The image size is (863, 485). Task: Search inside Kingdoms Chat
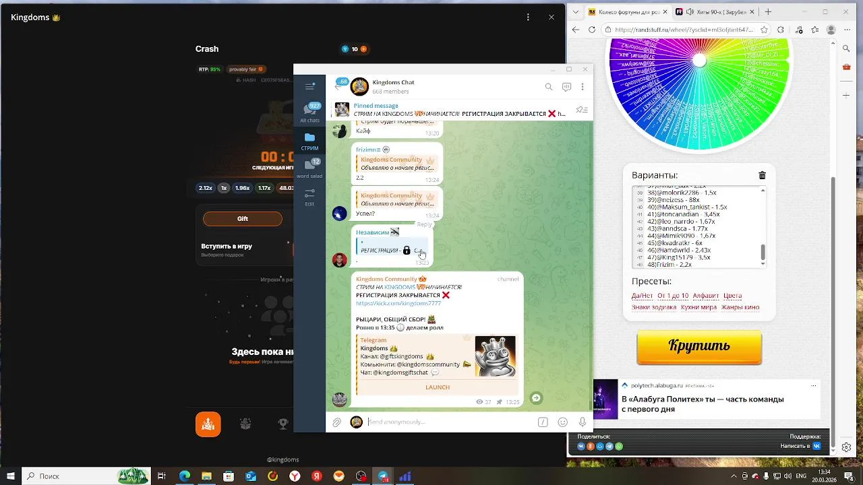click(x=549, y=87)
